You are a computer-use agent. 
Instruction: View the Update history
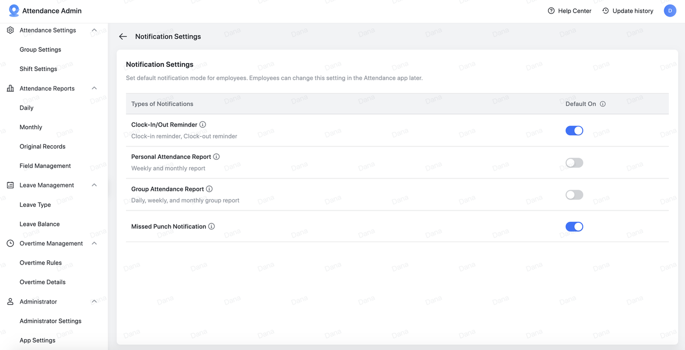pyautogui.click(x=628, y=11)
